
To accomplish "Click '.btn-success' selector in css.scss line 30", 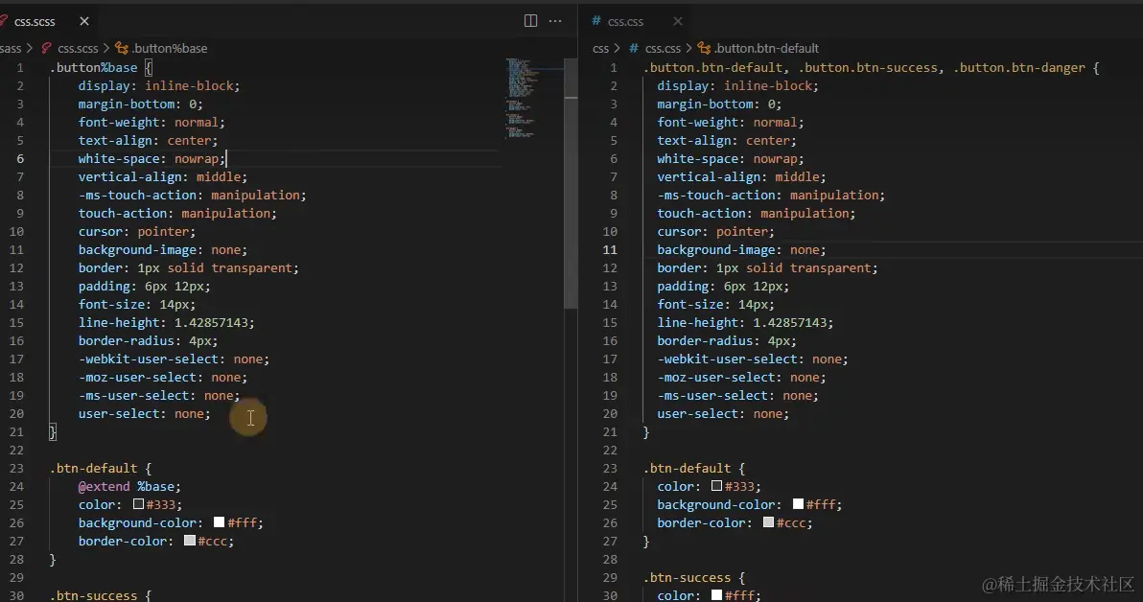I will point(93,595).
